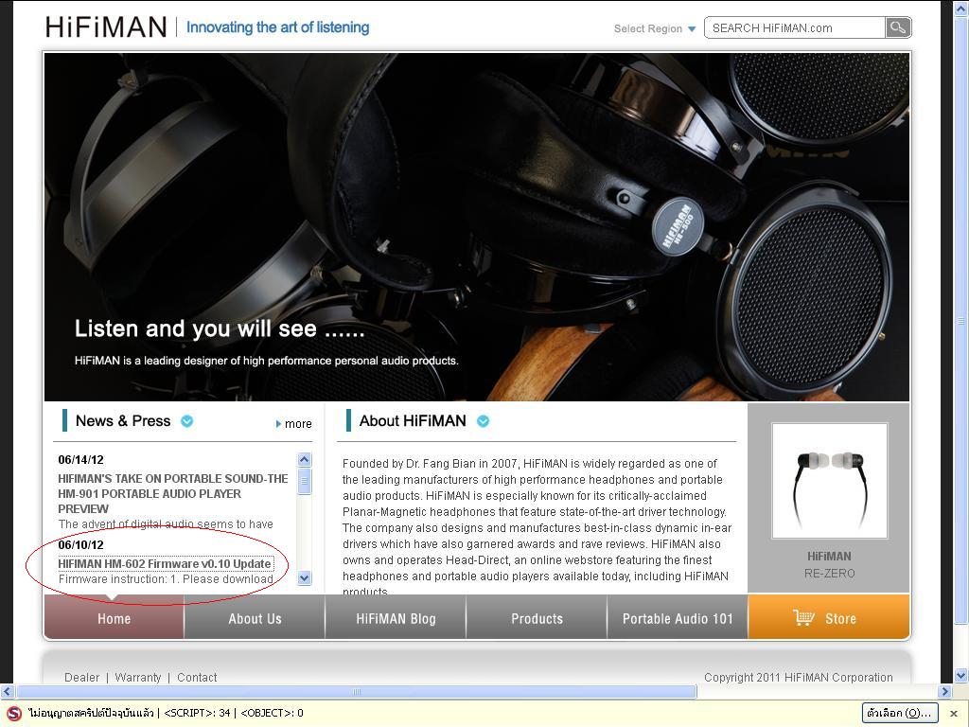Click the blue circle icon beside About HiFiMAN
The image size is (969, 727).
484,421
